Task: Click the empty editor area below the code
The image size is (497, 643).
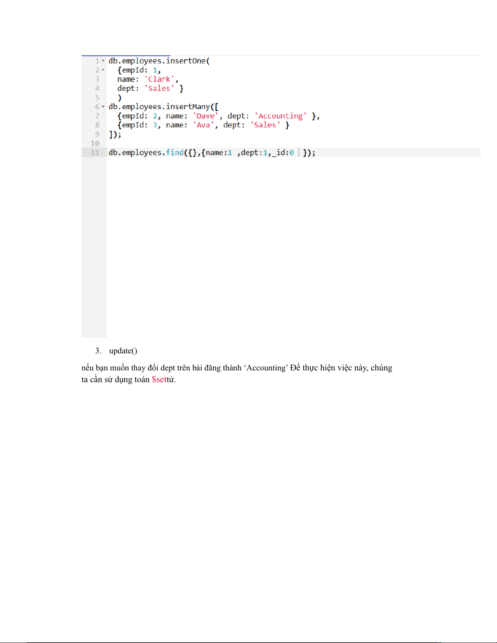Action: (292, 243)
